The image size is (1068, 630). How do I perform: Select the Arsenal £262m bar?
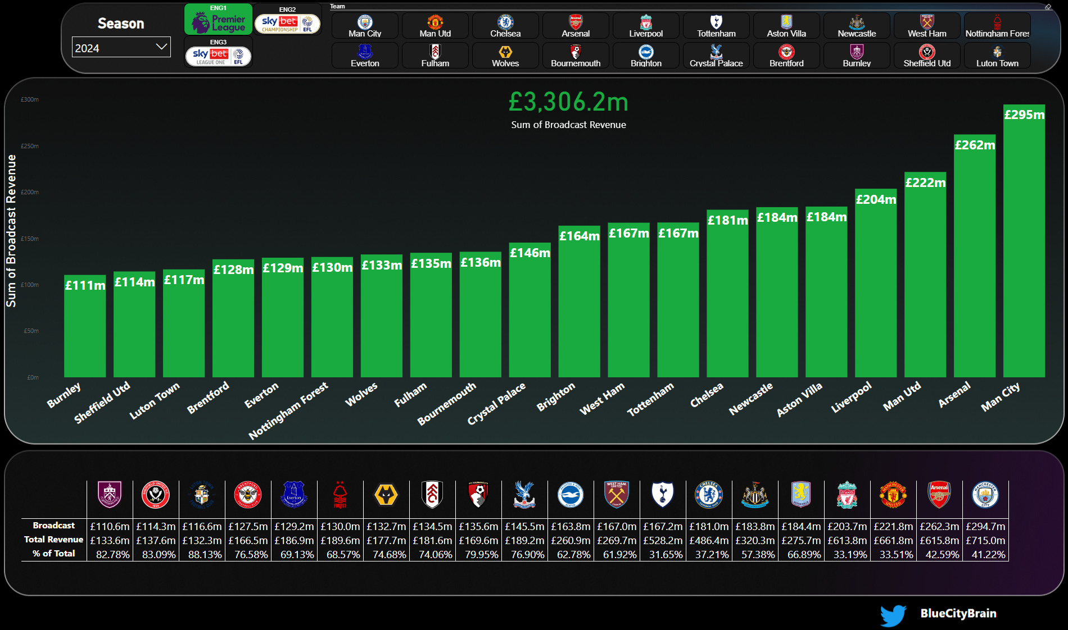point(975,256)
